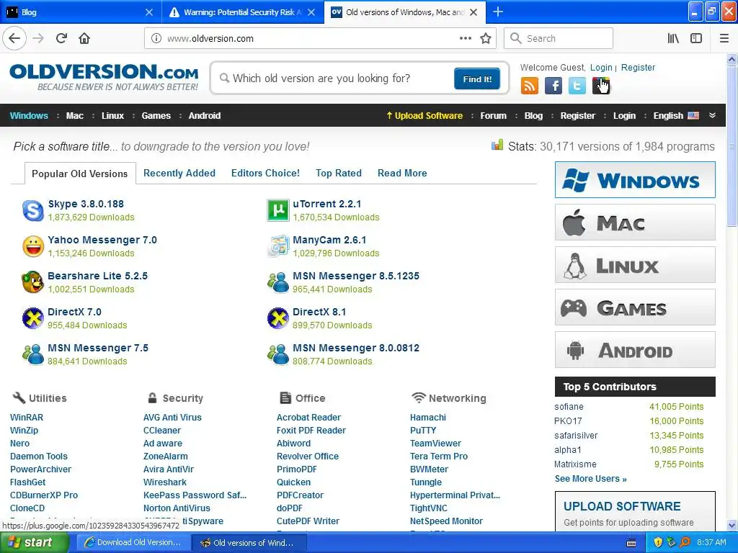Screen dimensions: 738x553
Task: Open Games in the navigation bar
Action: click(156, 116)
